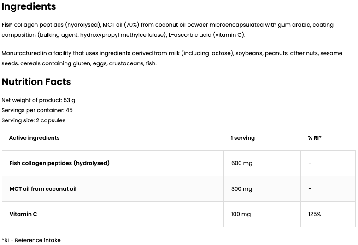The width and height of the screenshot is (358, 245).
Task: Click the 125% reference intake value
Action: [315, 214]
